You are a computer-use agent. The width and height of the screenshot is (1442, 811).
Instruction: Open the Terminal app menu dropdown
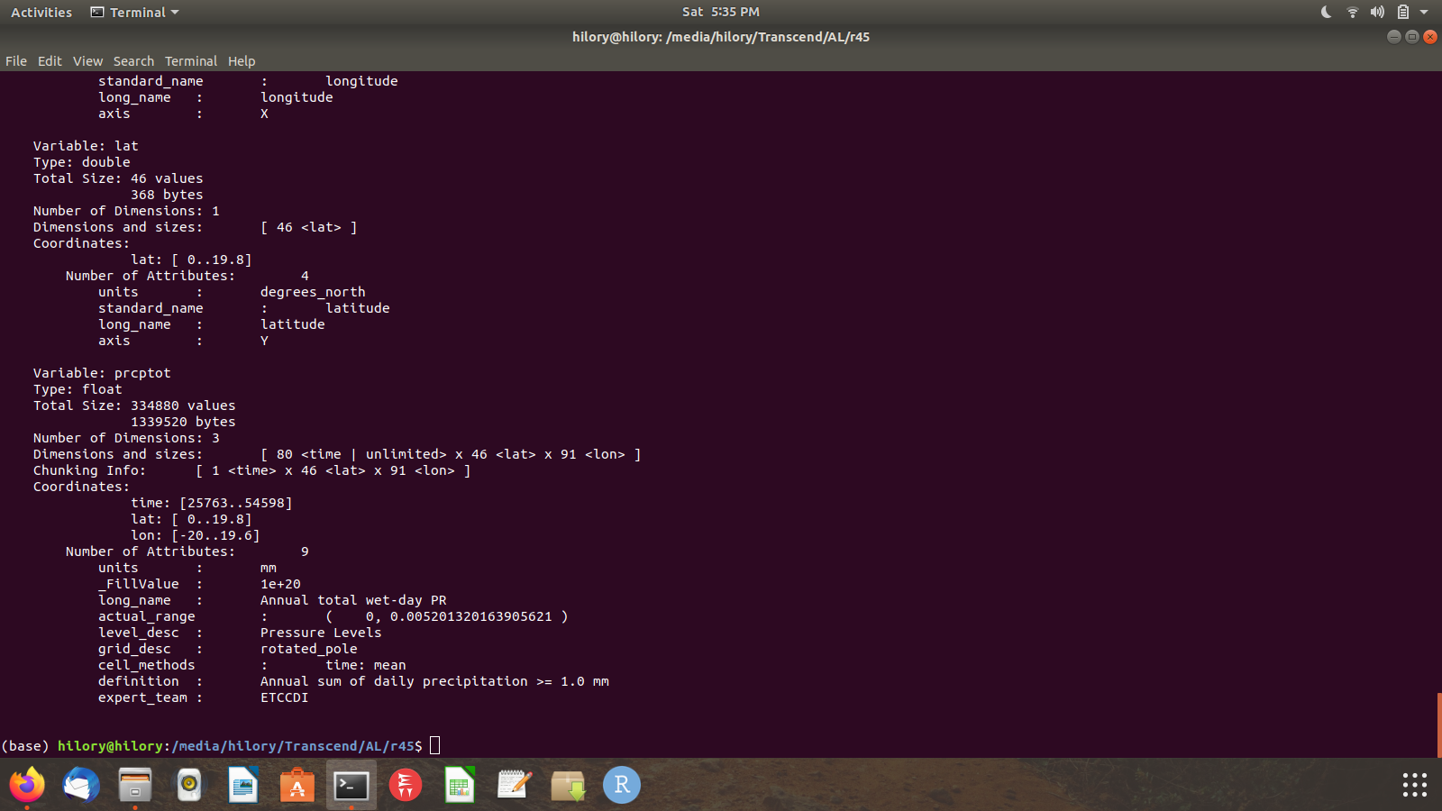(x=135, y=12)
